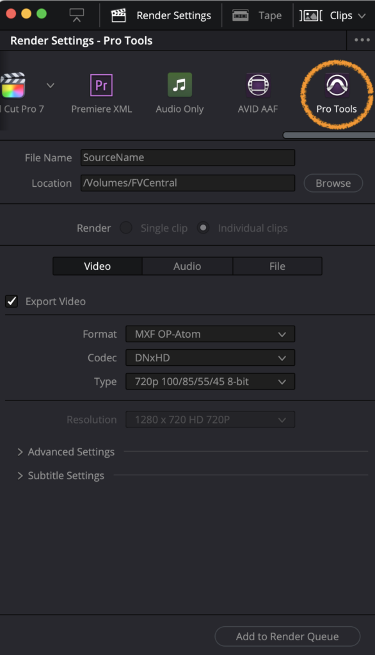Click the Location path field
Viewport: 375px width, 655px height.
pyautogui.click(x=187, y=183)
